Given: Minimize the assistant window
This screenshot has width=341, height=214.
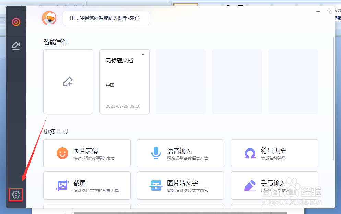Looking at the screenshot, I should coord(318,12).
